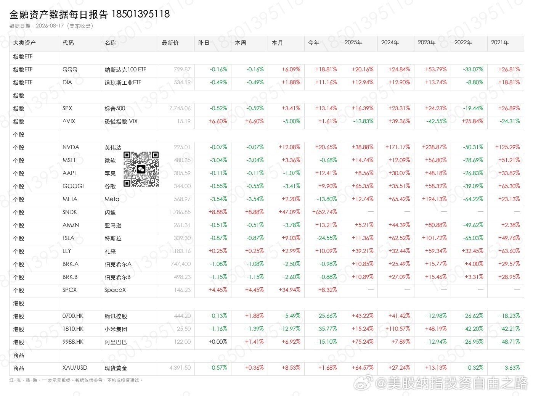This screenshot has width=533, height=396.
Task: Select QQQ latest price 729.87
Action: pyautogui.click(x=182, y=69)
